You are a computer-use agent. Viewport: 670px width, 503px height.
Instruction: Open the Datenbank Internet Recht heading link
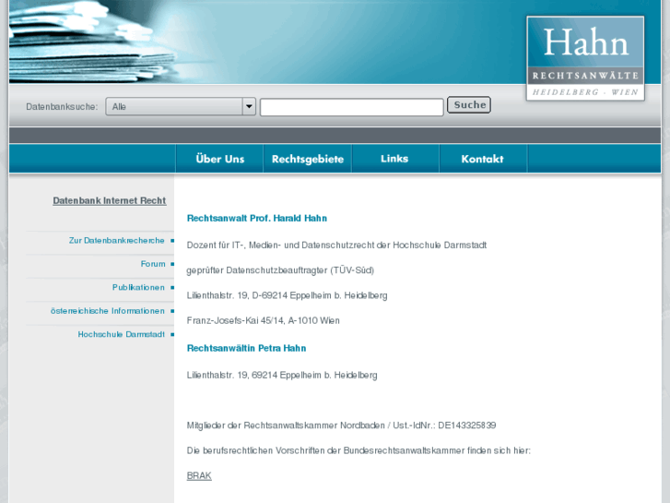point(110,200)
